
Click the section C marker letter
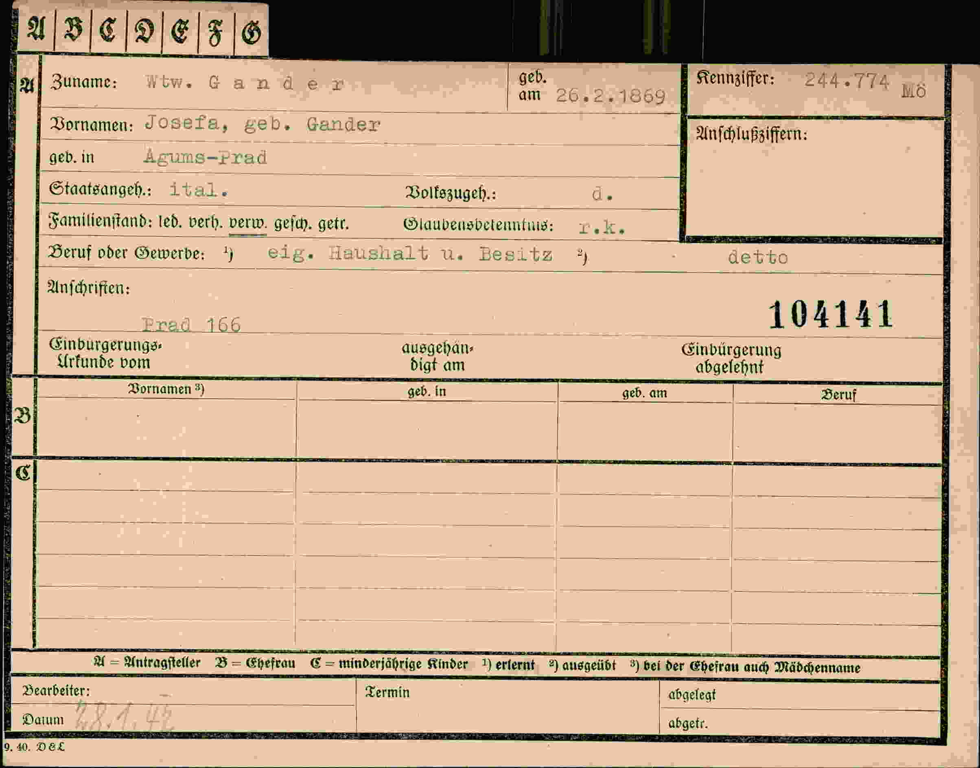pos(23,473)
